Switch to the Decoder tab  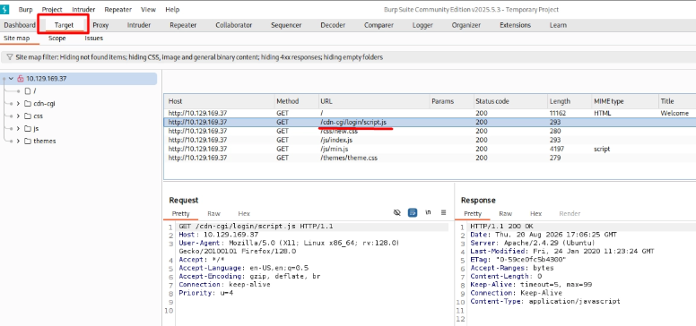point(333,25)
